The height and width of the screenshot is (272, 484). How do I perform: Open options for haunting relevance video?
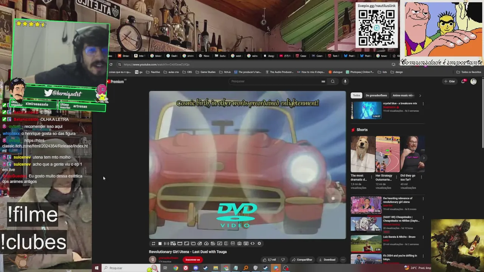[423, 198]
